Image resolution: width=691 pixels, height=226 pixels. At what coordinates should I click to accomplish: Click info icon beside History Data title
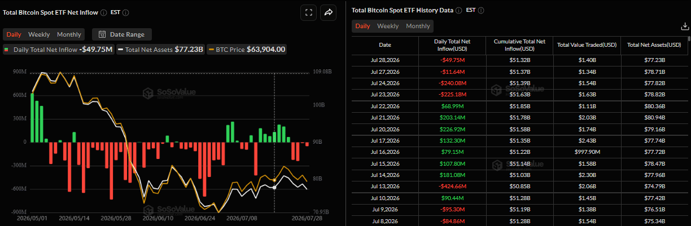pos(458,10)
